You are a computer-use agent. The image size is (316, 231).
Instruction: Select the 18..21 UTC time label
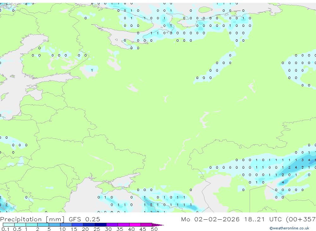(263, 219)
